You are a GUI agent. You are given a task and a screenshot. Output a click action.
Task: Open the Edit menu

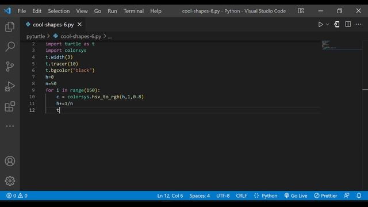click(37, 11)
